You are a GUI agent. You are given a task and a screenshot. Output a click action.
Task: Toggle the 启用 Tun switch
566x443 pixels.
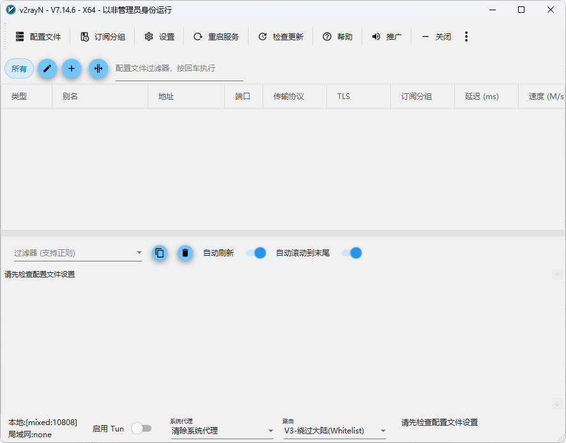pos(141,428)
